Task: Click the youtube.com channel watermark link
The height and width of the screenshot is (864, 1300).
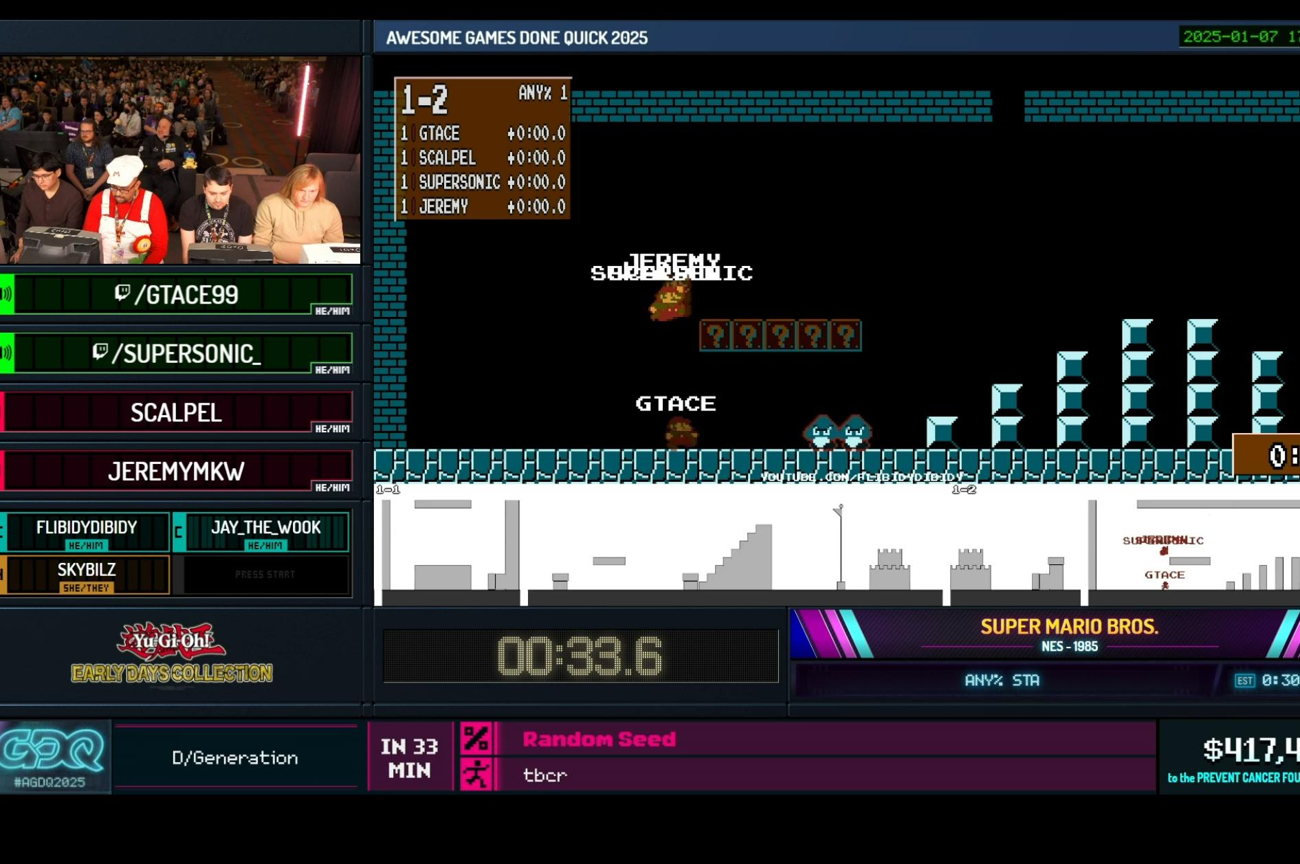Action: [861, 476]
